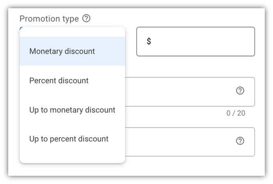This screenshot has width=273, height=184.
Task: Click into the bottom text input field
Action: click(181, 141)
